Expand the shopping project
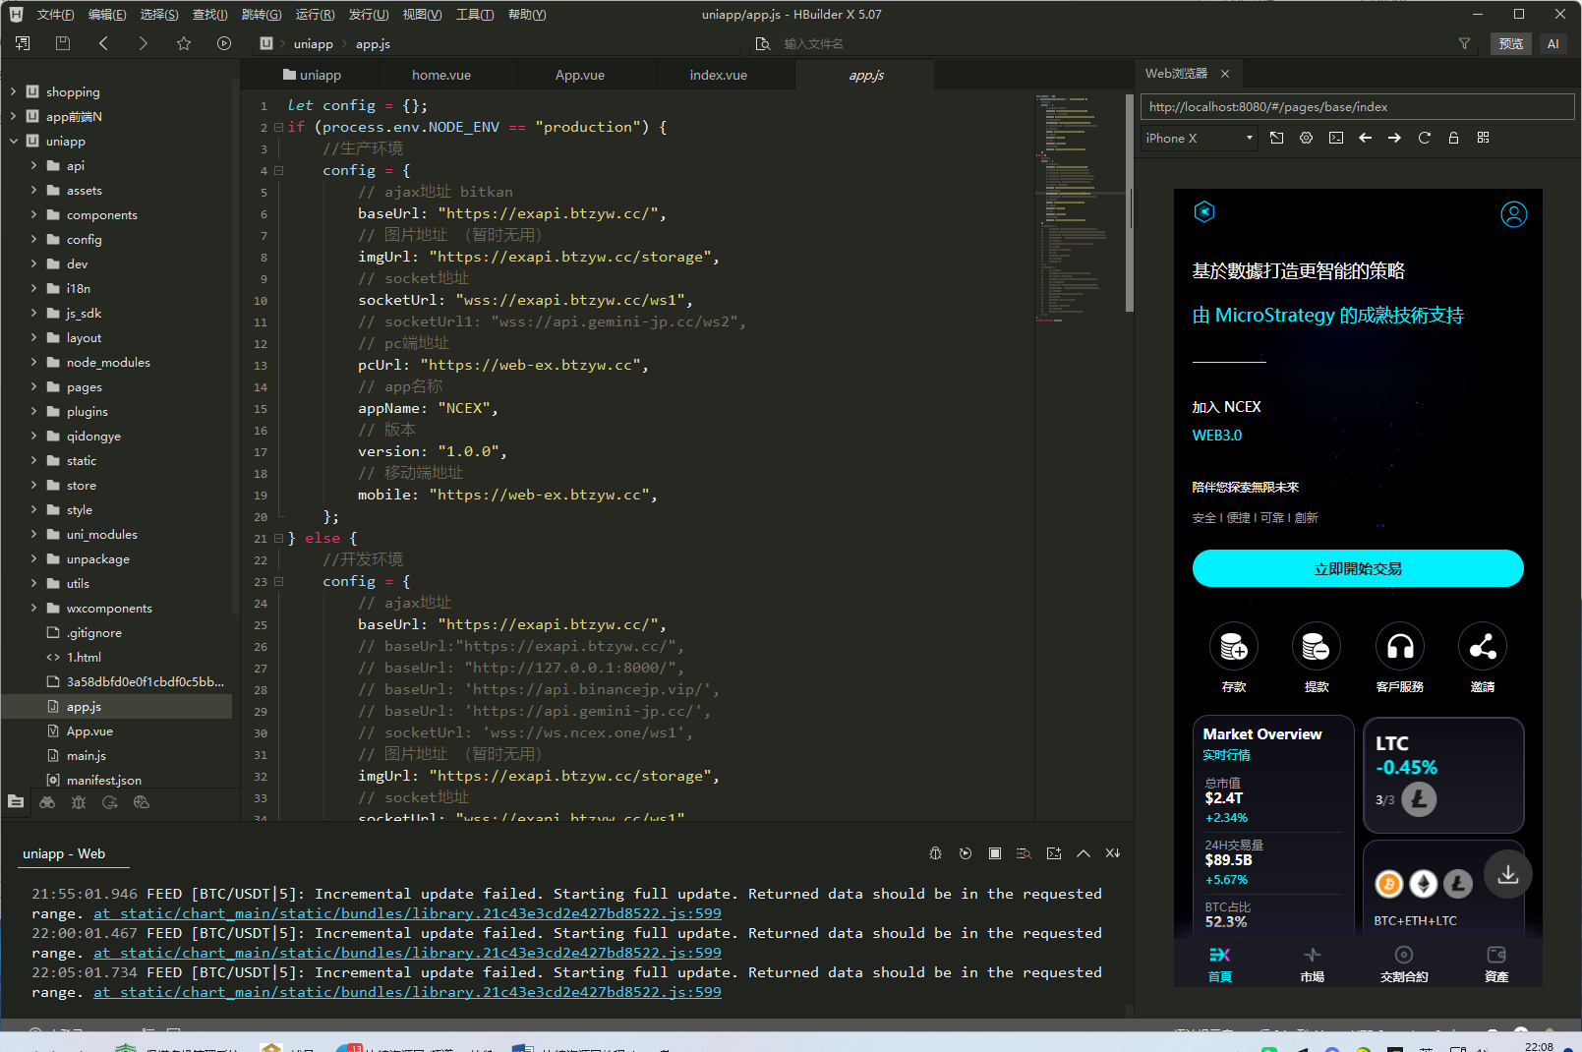Viewport: 1582px width, 1052px height. tap(13, 91)
